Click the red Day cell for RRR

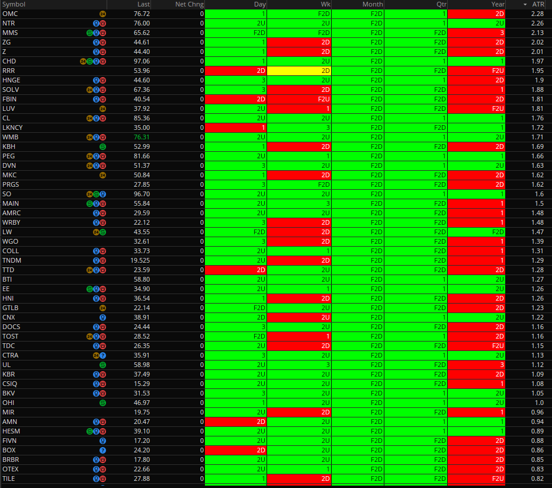point(236,71)
